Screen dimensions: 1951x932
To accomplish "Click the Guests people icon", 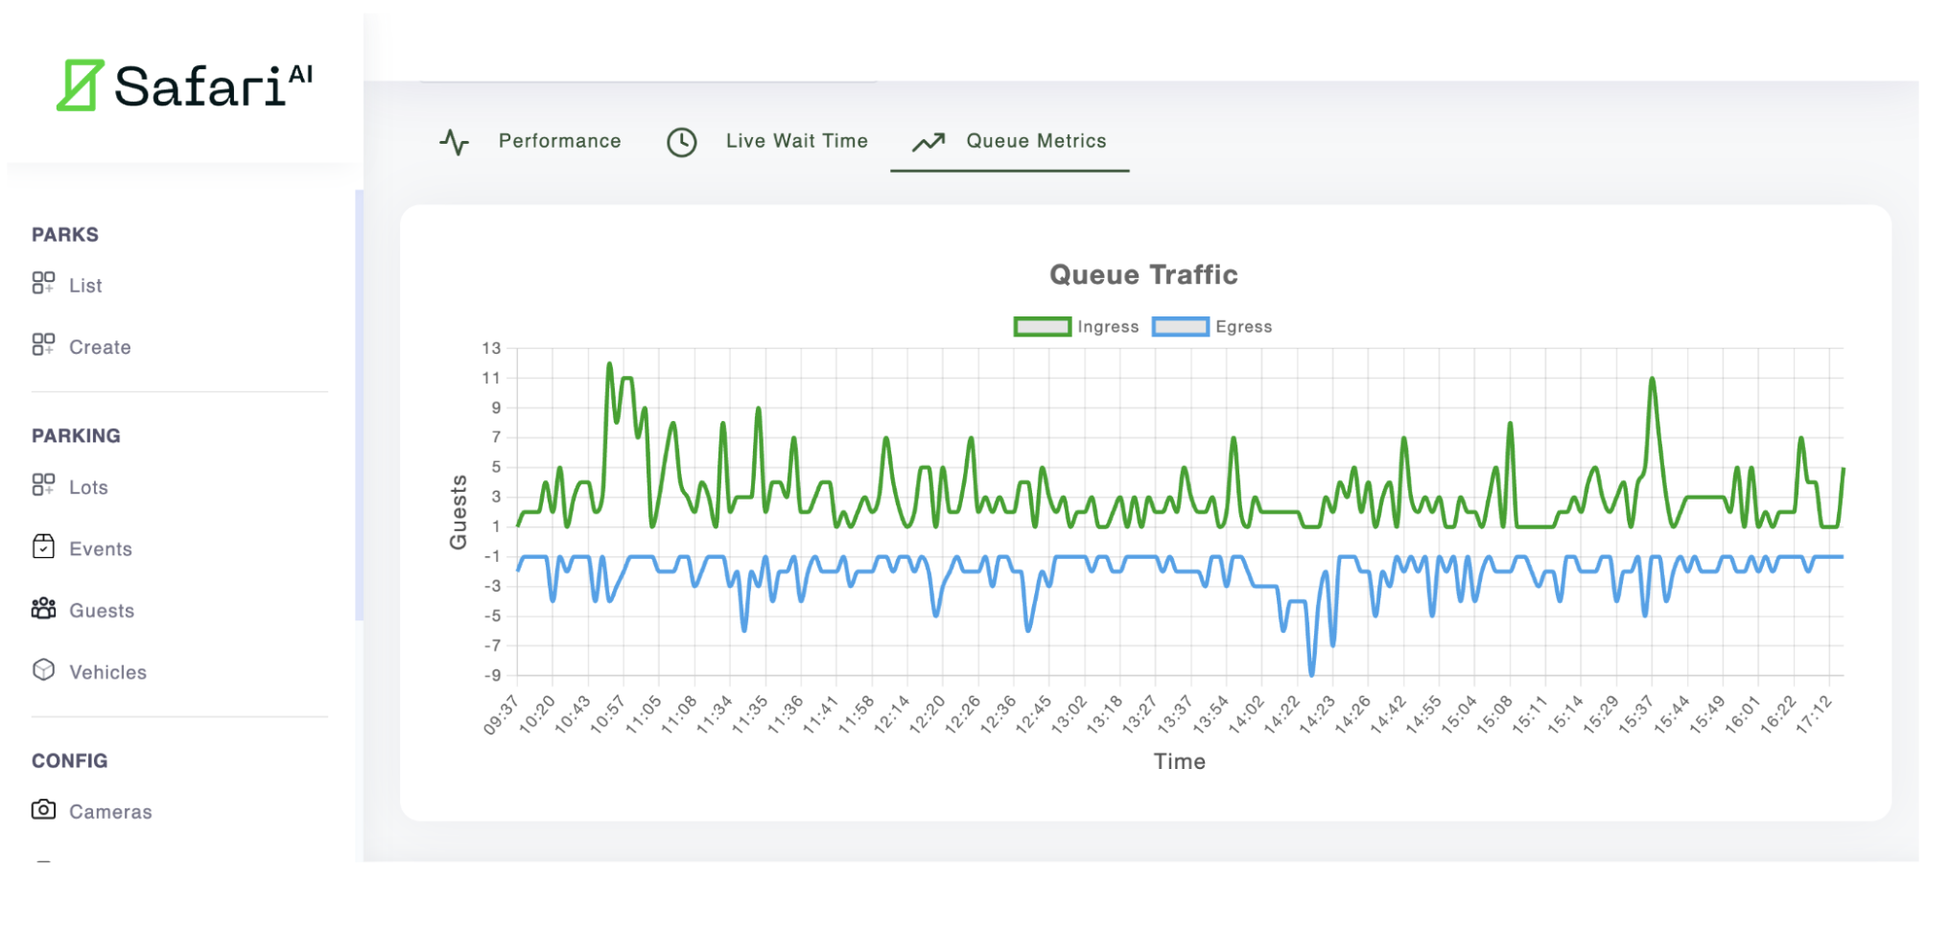I will click(43, 609).
